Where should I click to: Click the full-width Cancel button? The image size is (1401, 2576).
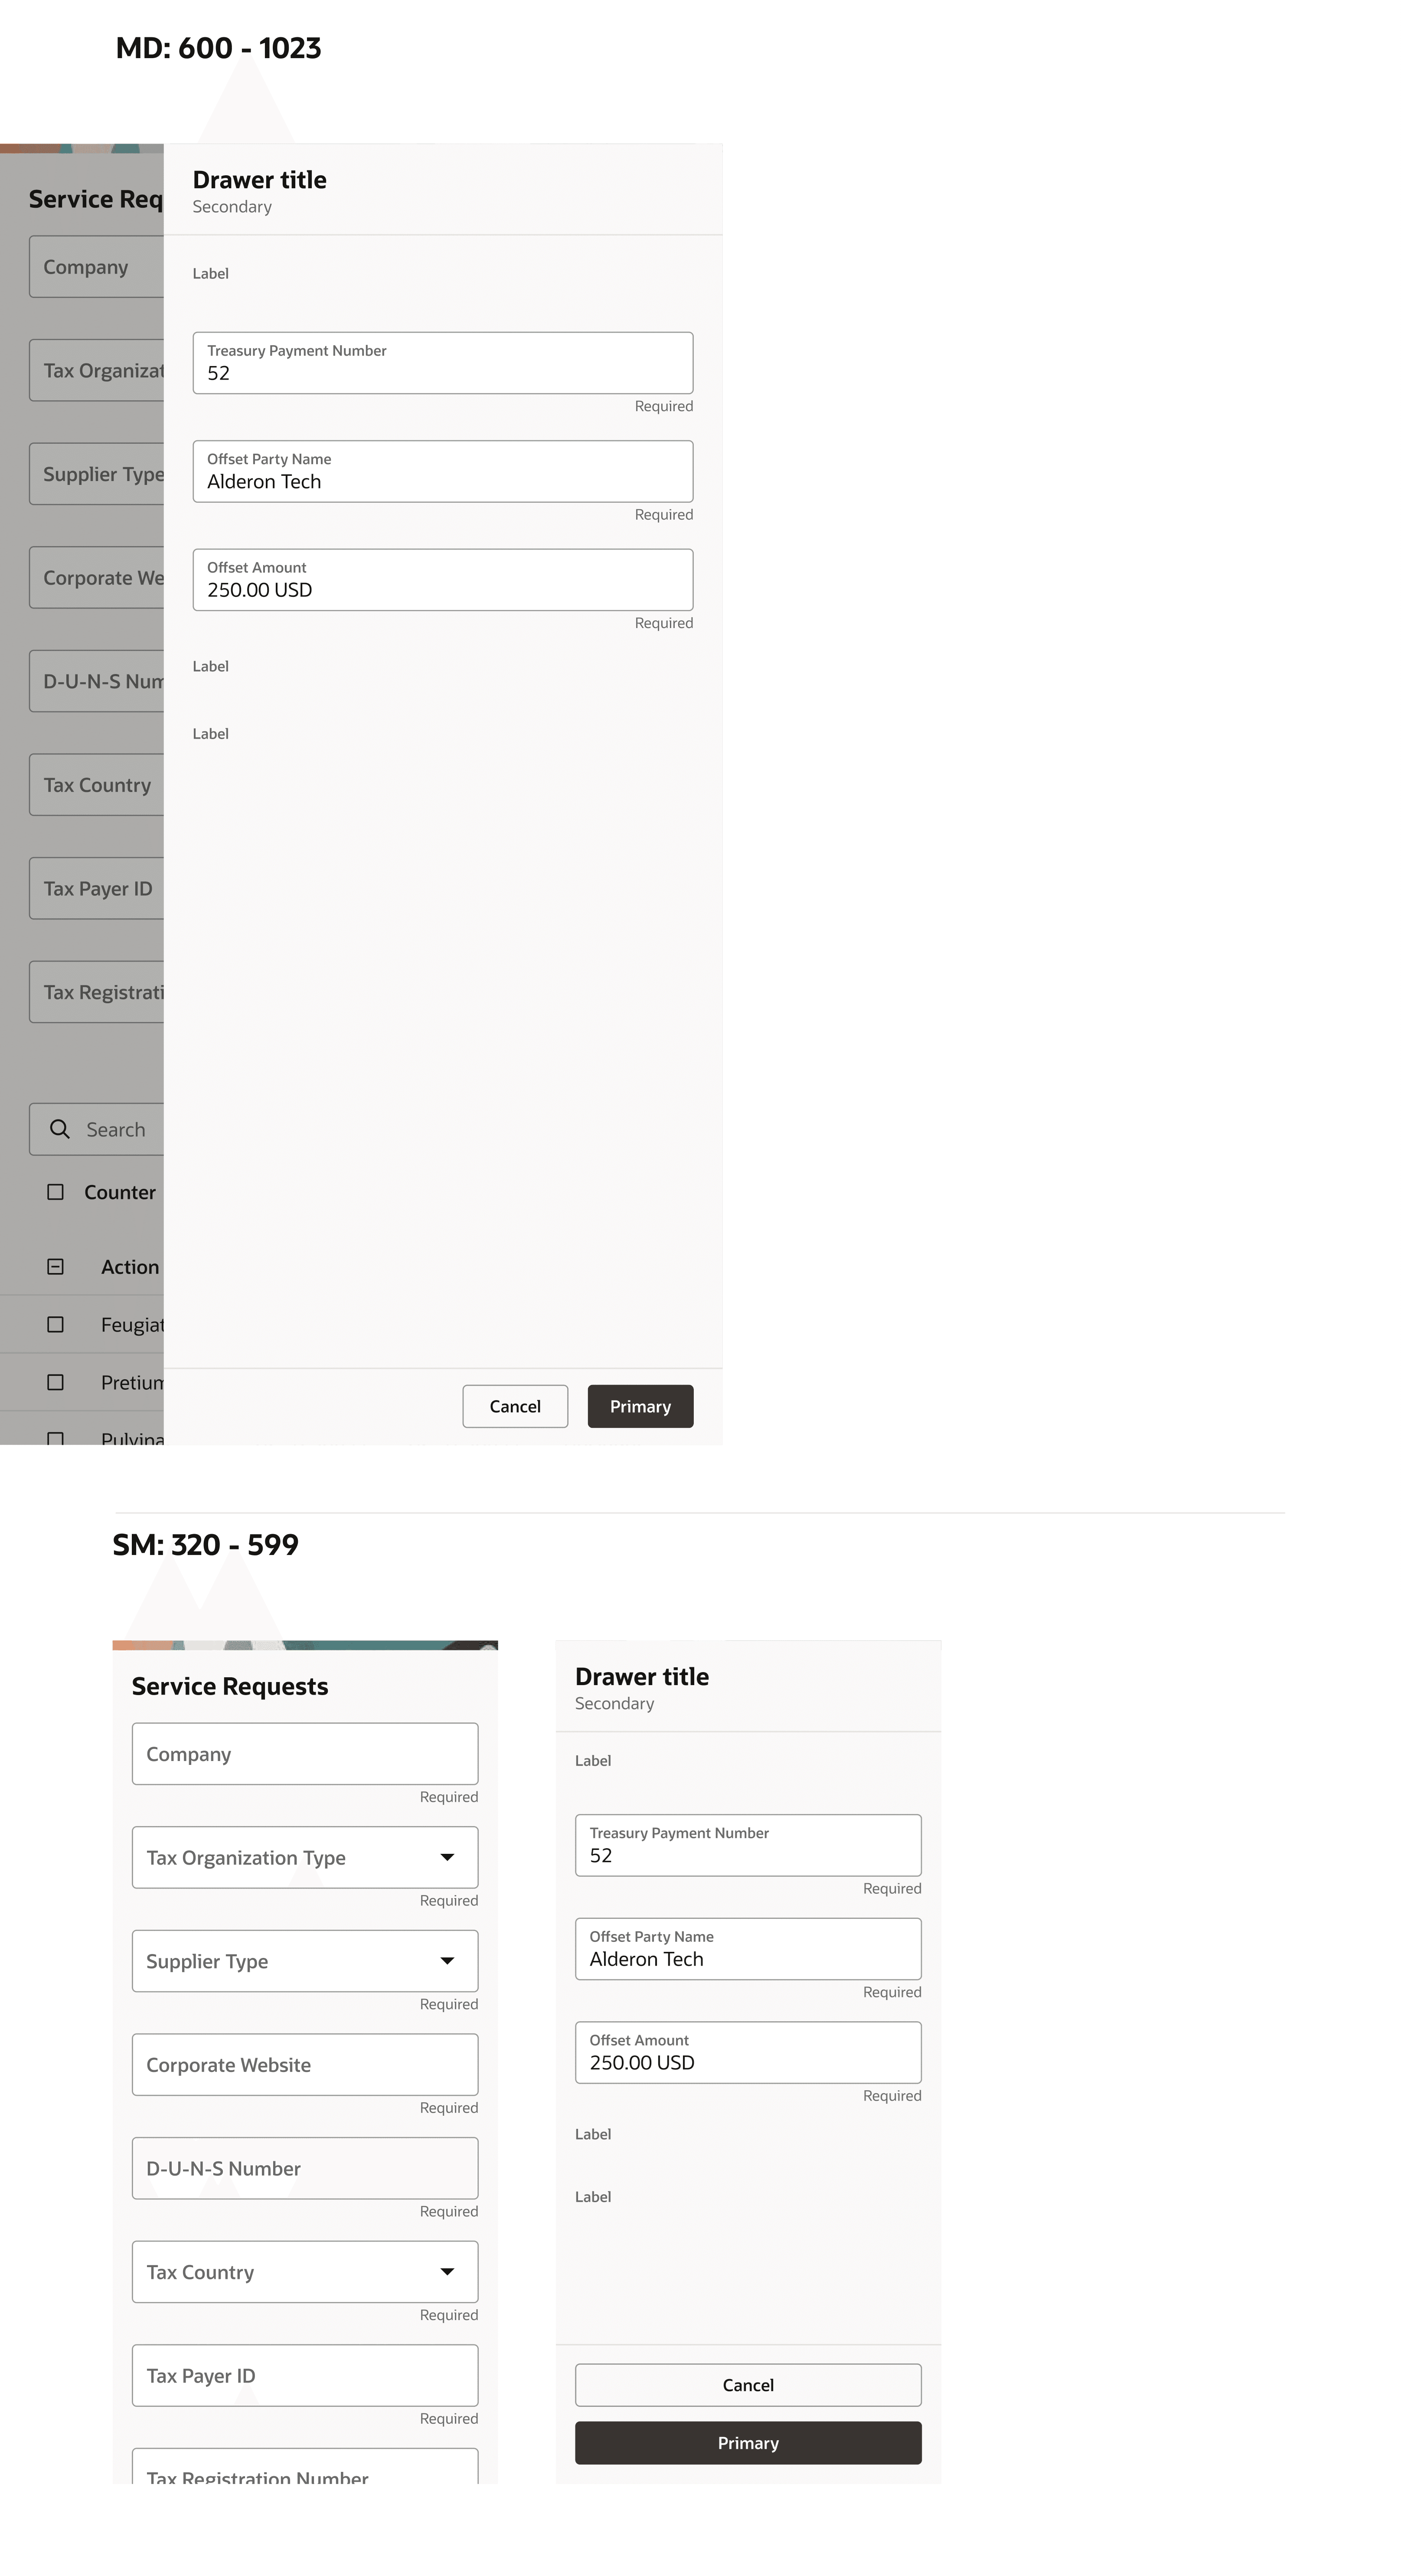747,2385
